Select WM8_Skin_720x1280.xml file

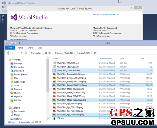[103, 63]
